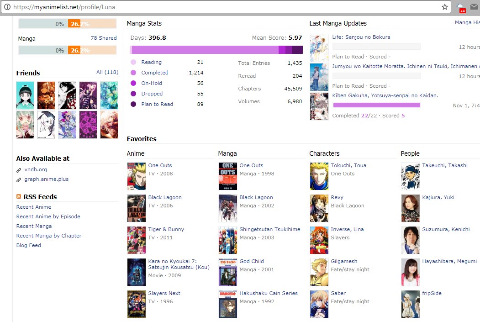Screen dimensions: 480x322
Task: Open the Dropped manga list
Action: click(x=152, y=94)
